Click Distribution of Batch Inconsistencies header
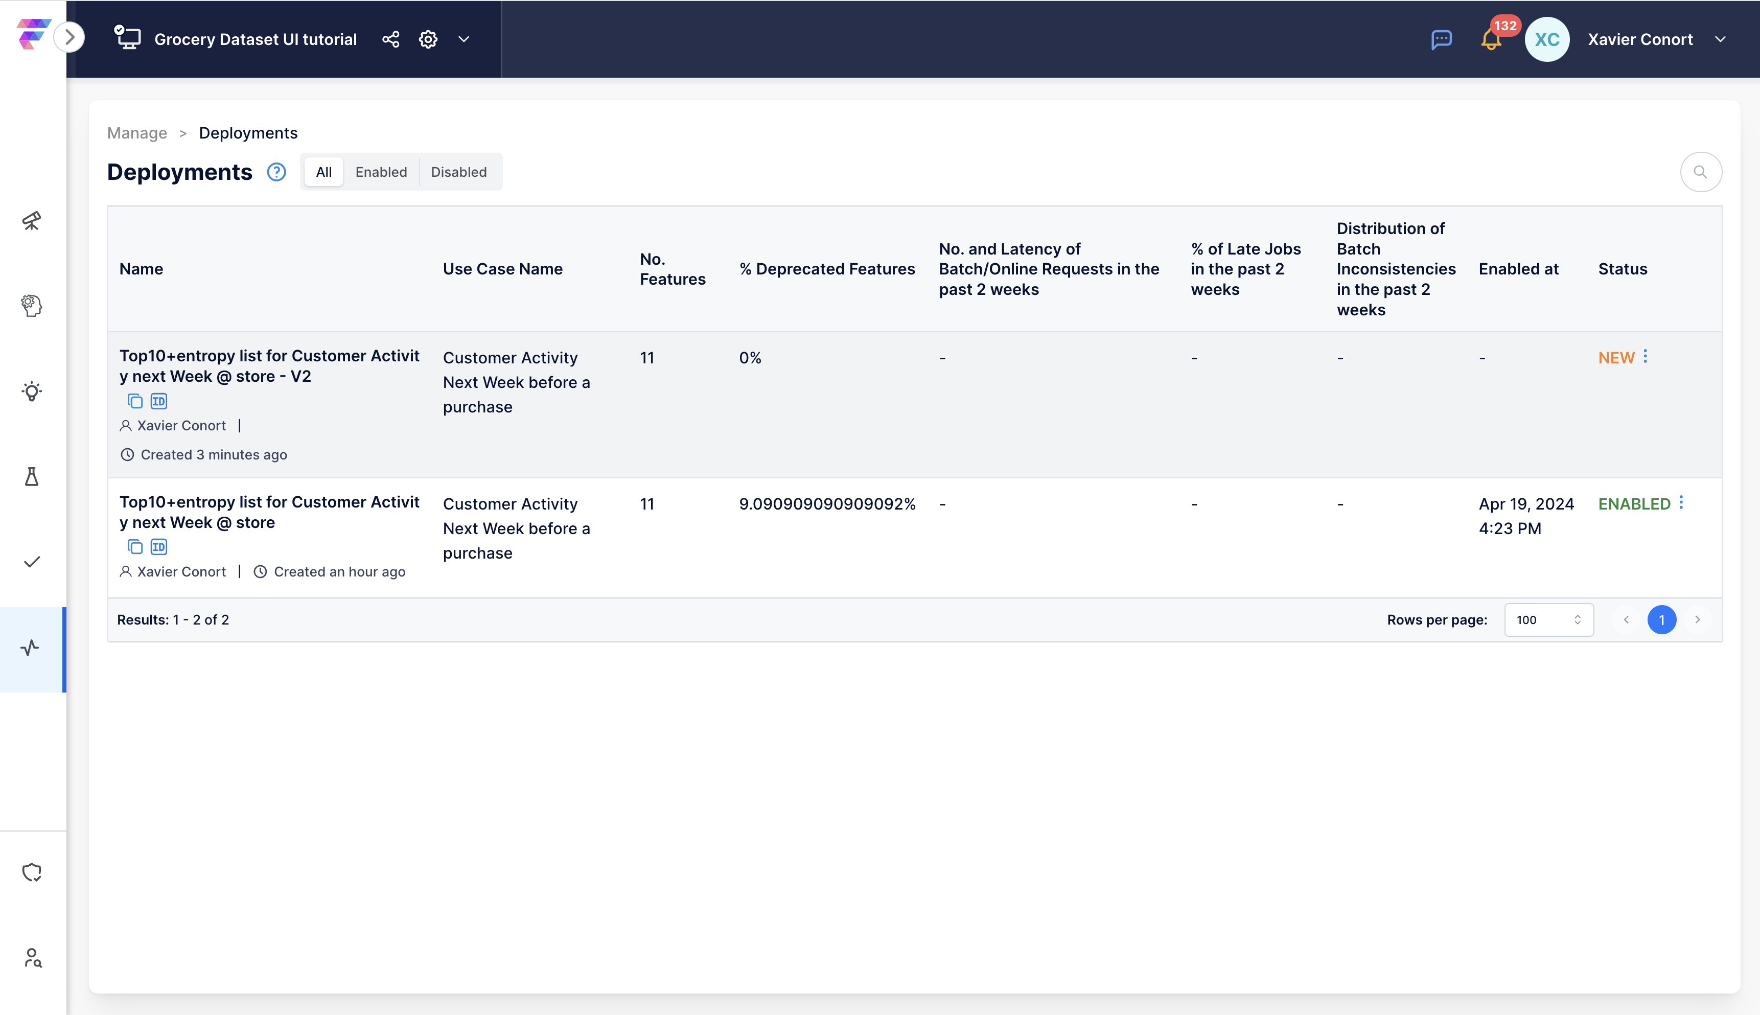1760x1015 pixels. point(1396,269)
